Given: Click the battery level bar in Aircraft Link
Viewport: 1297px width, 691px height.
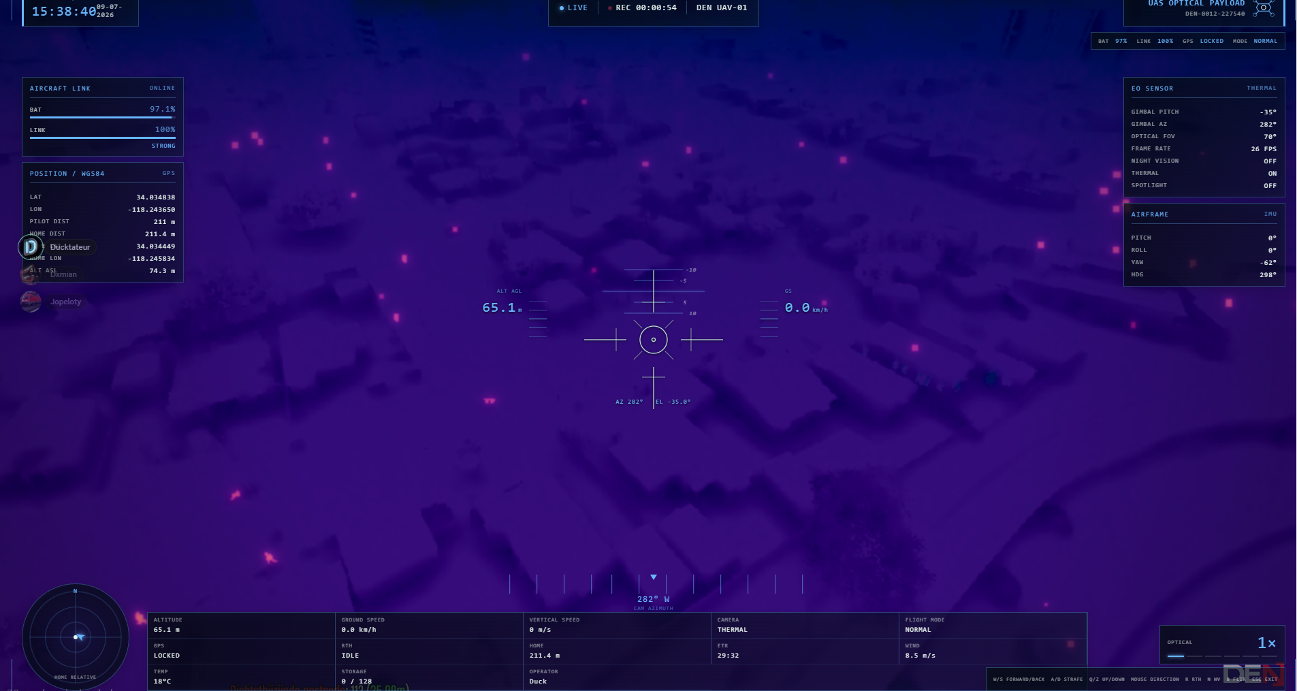Looking at the screenshot, I should pyautogui.click(x=102, y=117).
